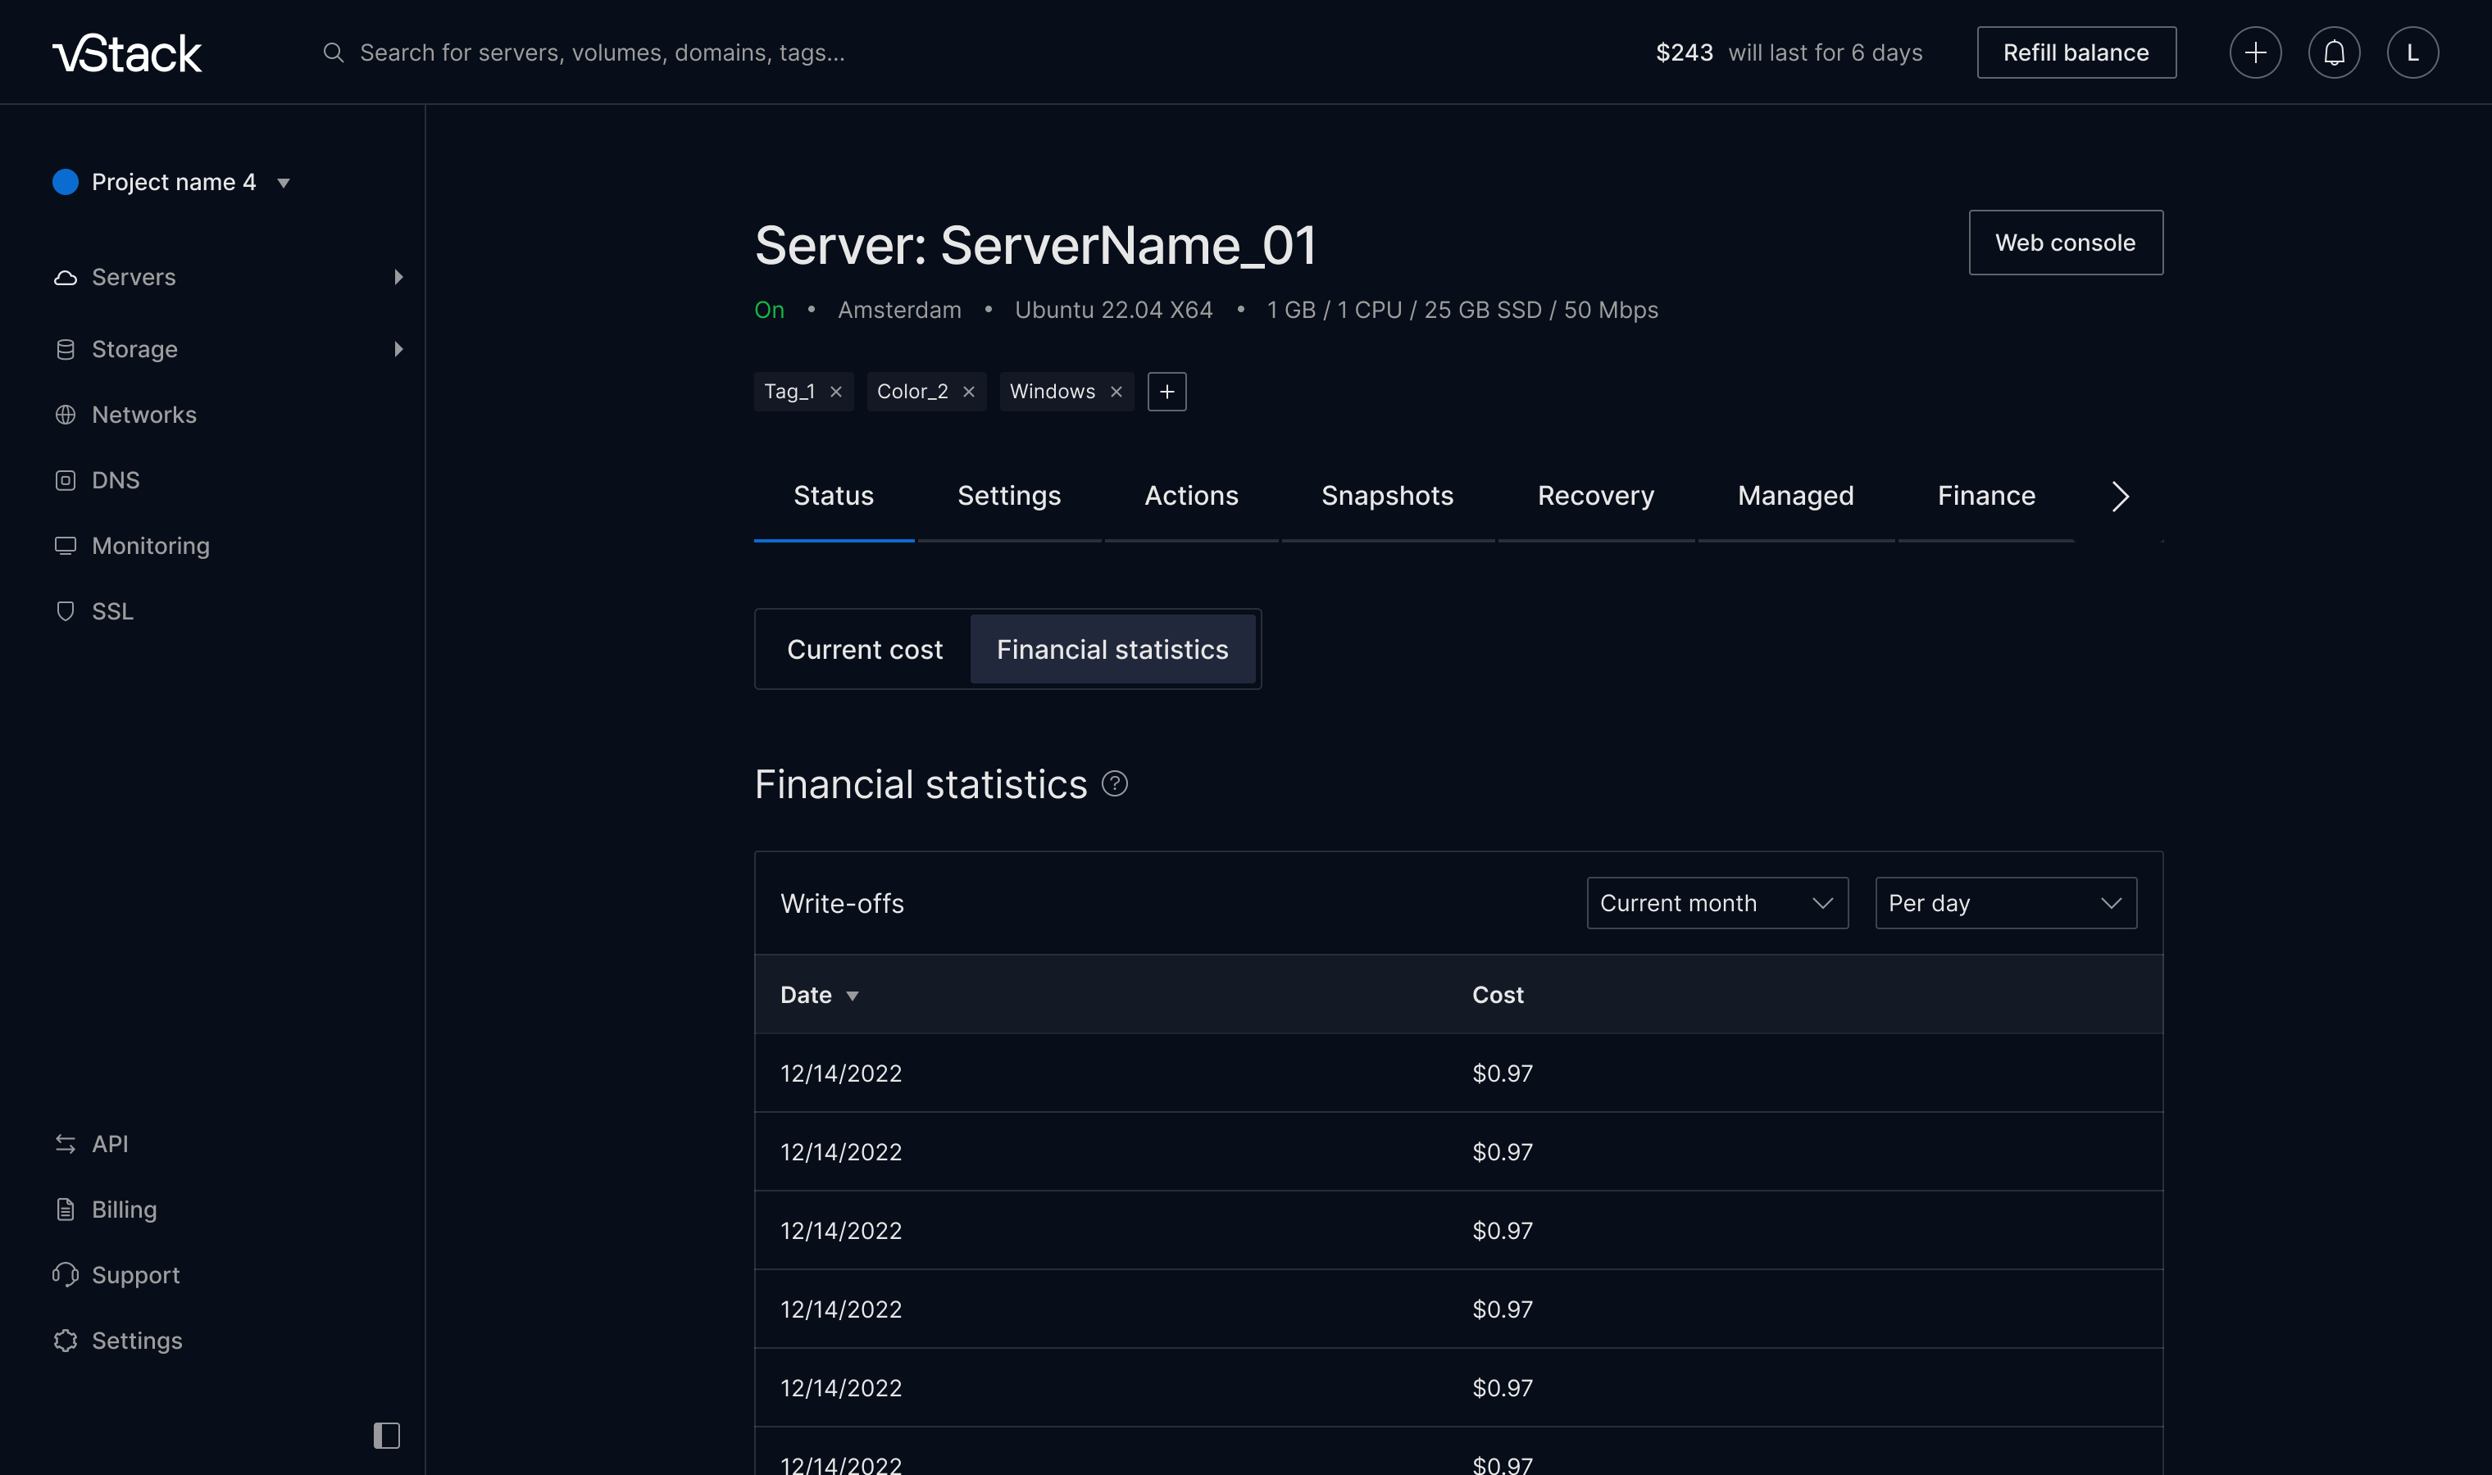
Task: Click the Ubuntu 22.04 X64 text
Action: [x=1113, y=310]
